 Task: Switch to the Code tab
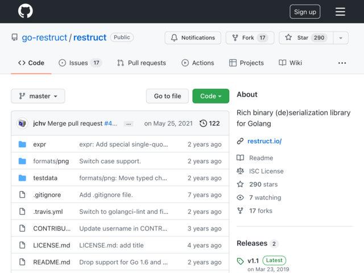click(x=31, y=63)
